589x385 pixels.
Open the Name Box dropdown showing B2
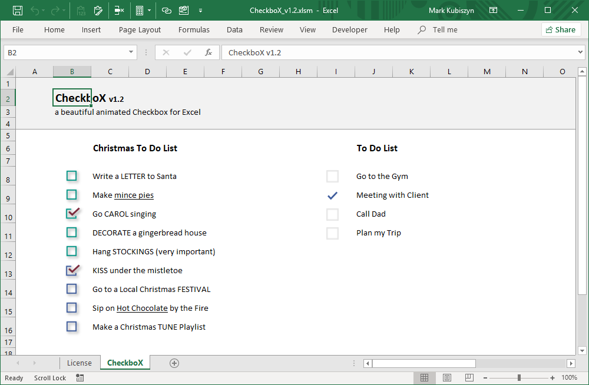[132, 52]
